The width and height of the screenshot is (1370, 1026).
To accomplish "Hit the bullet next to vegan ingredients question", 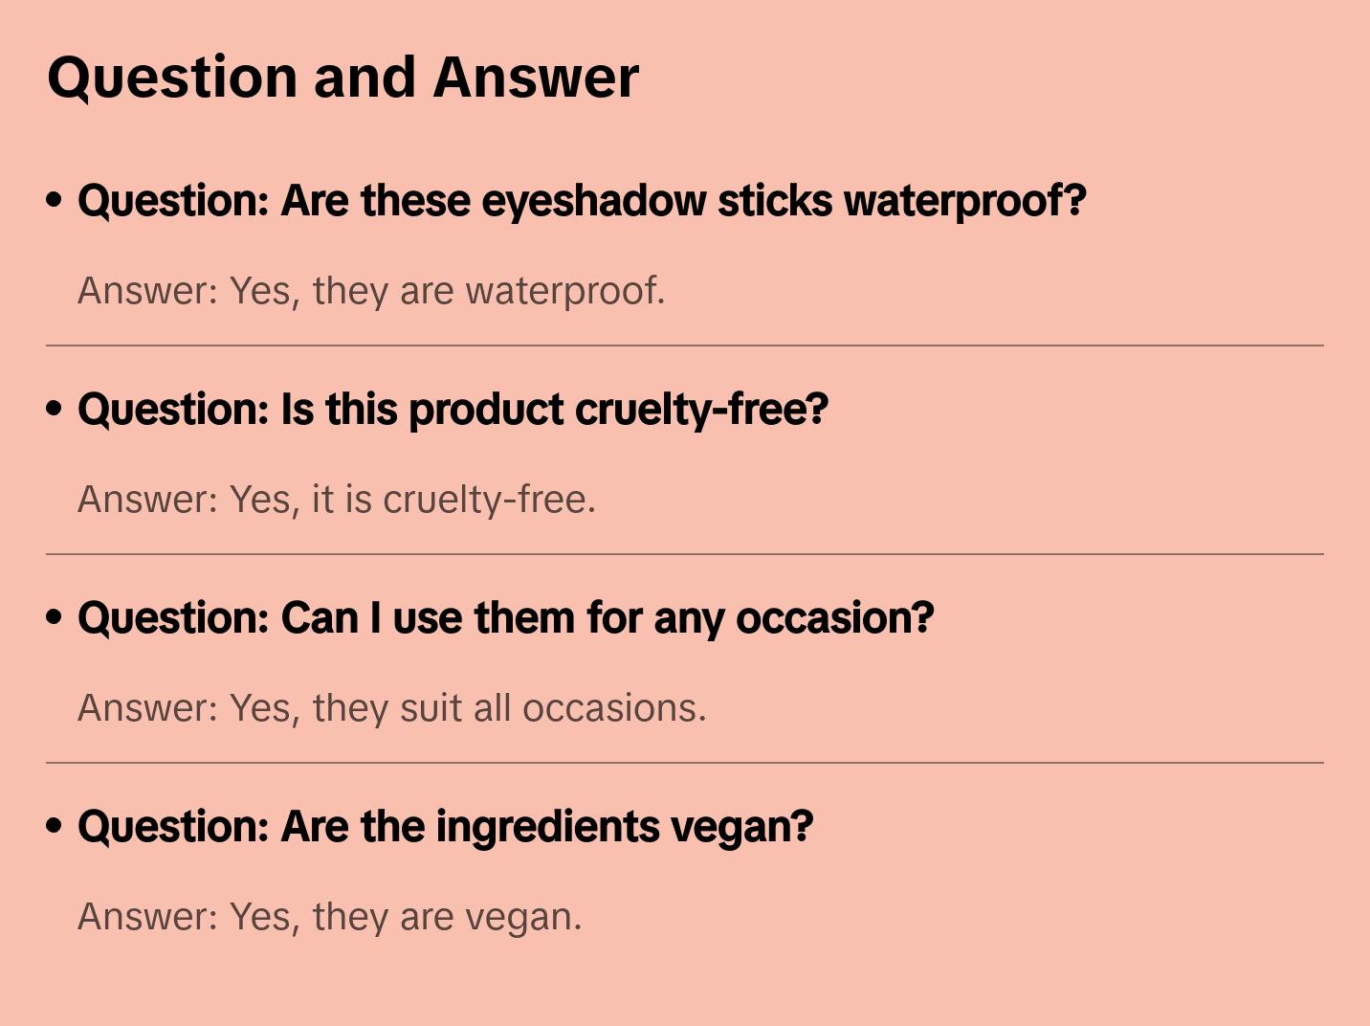I will click(x=55, y=826).
